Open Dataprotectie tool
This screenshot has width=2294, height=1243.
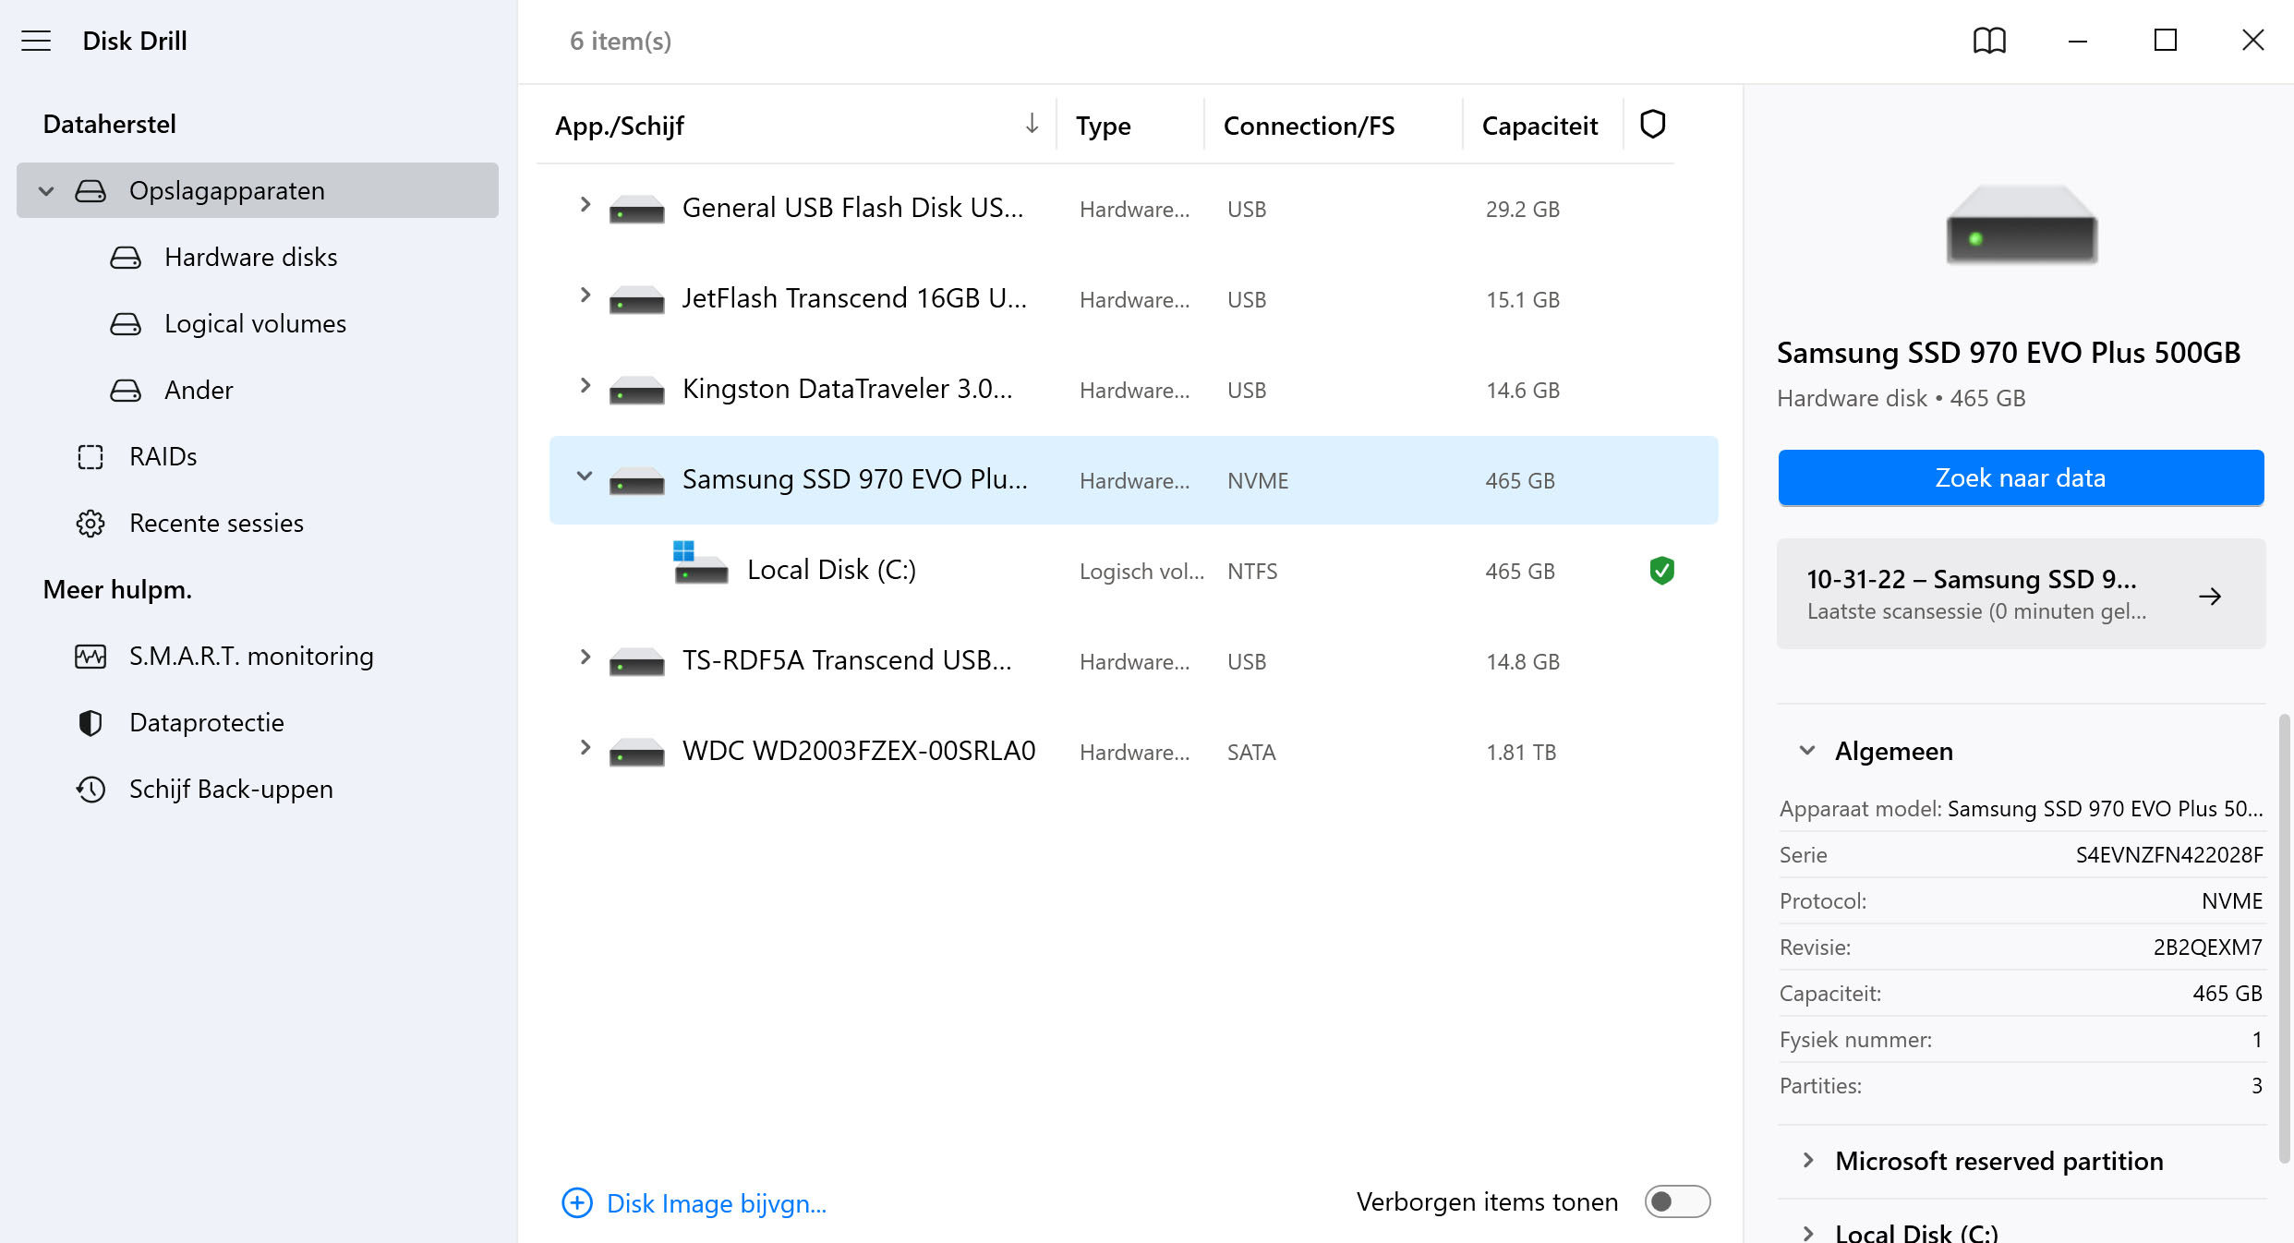click(x=207, y=723)
